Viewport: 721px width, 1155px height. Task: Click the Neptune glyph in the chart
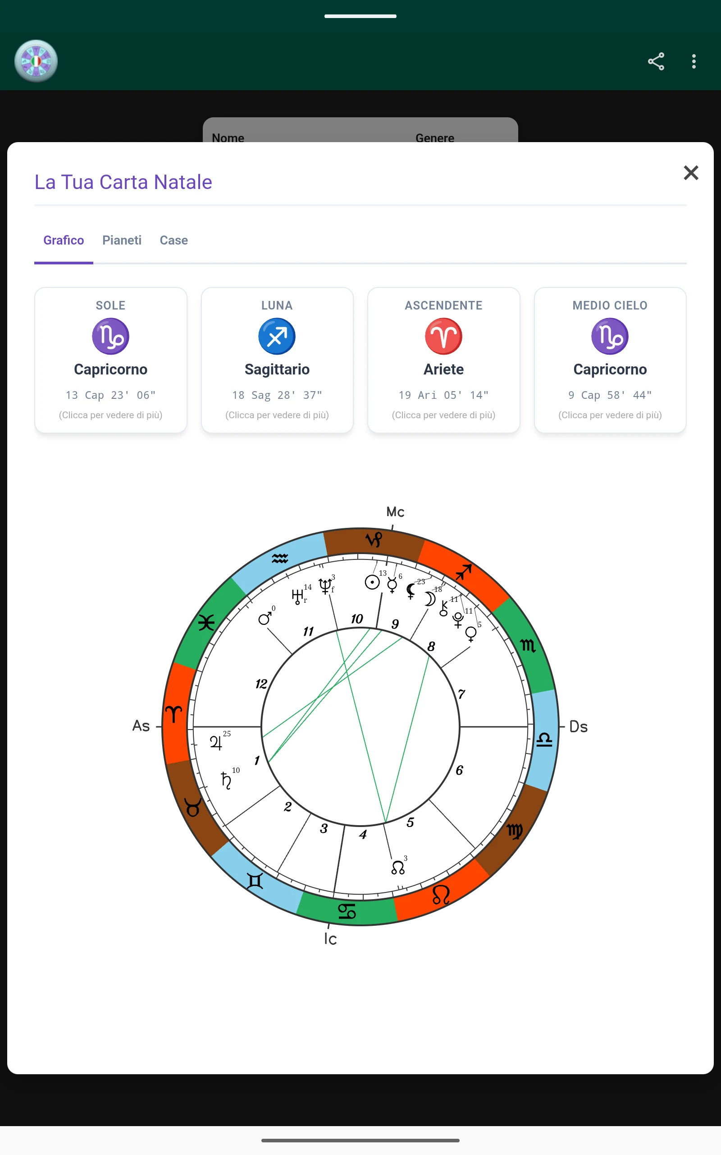click(x=325, y=586)
